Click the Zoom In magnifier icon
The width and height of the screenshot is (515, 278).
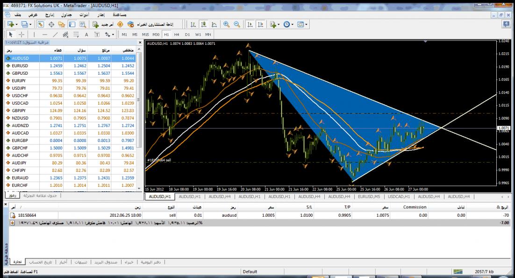pos(228,24)
